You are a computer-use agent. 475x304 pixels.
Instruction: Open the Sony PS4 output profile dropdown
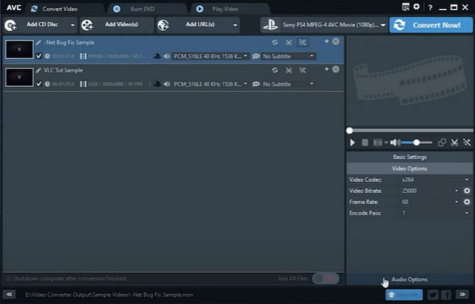coord(324,25)
